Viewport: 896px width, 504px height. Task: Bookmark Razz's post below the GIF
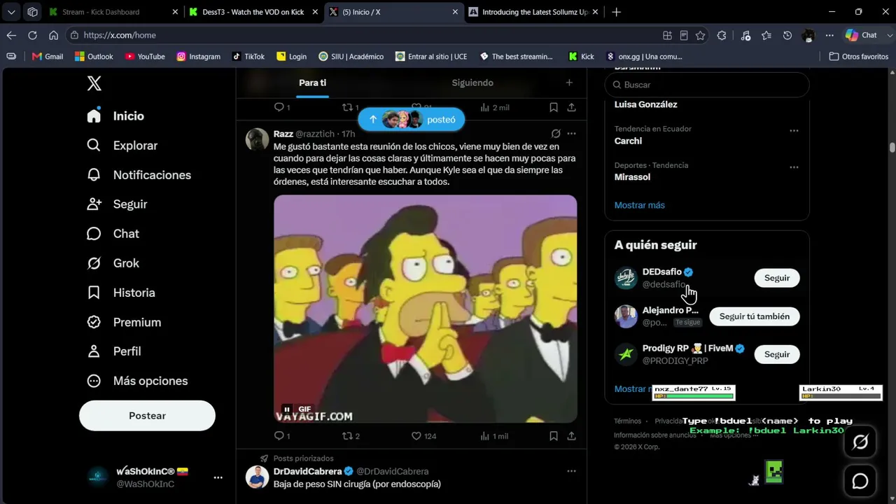(554, 436)
